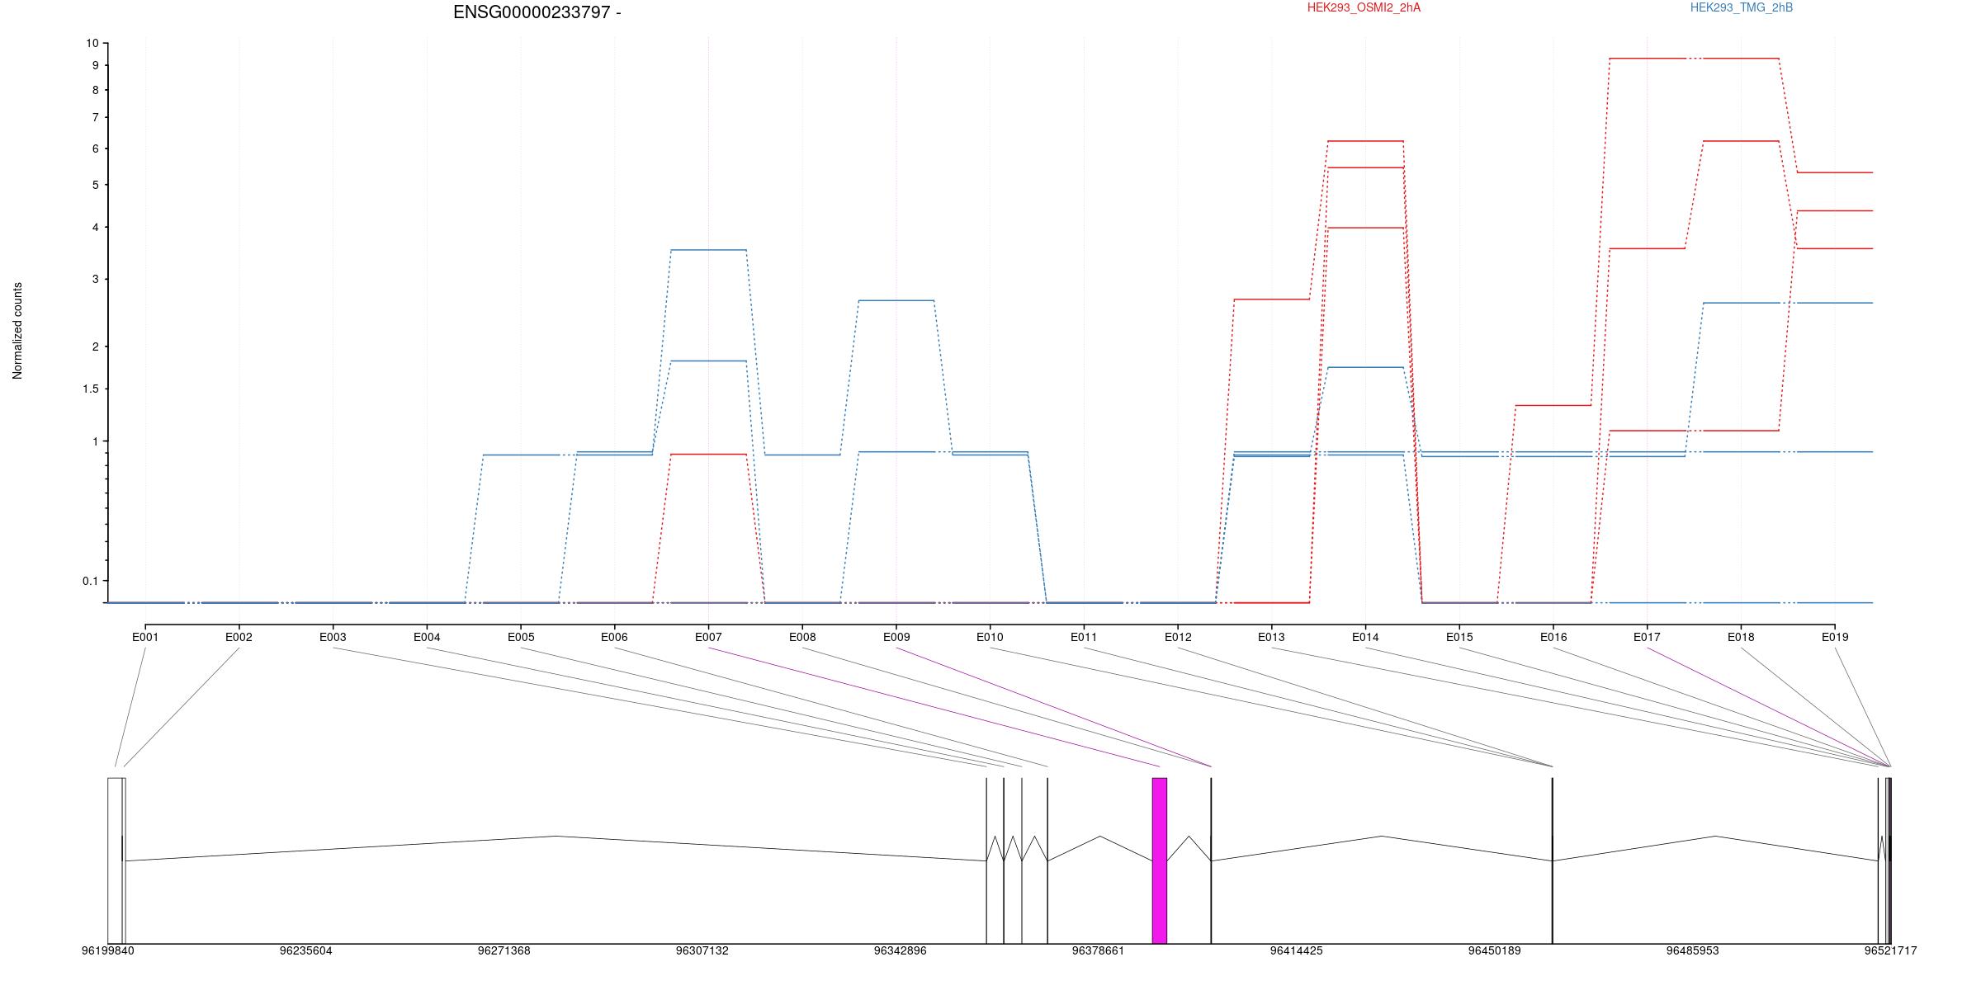This screenshot has height=990, width=1981.
Task: Click the blue E014 line near 1.7
Action: coord(1365,367)
